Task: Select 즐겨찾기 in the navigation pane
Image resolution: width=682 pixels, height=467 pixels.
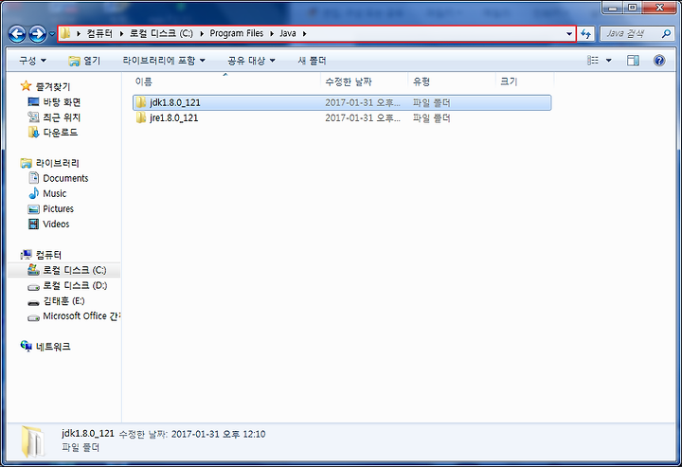Action: [53, 86]
